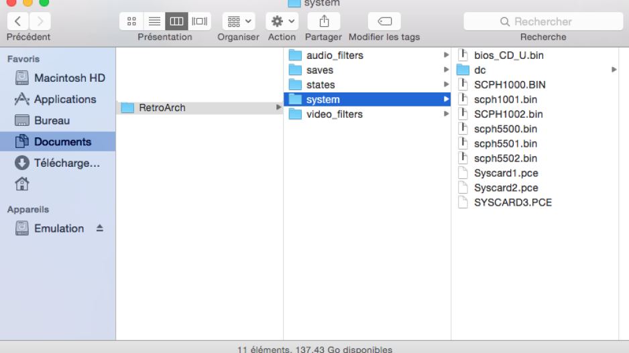The height and width of the screenshot is (353, 629).
Task: Go forward with the next arrow
Action: 40,21
